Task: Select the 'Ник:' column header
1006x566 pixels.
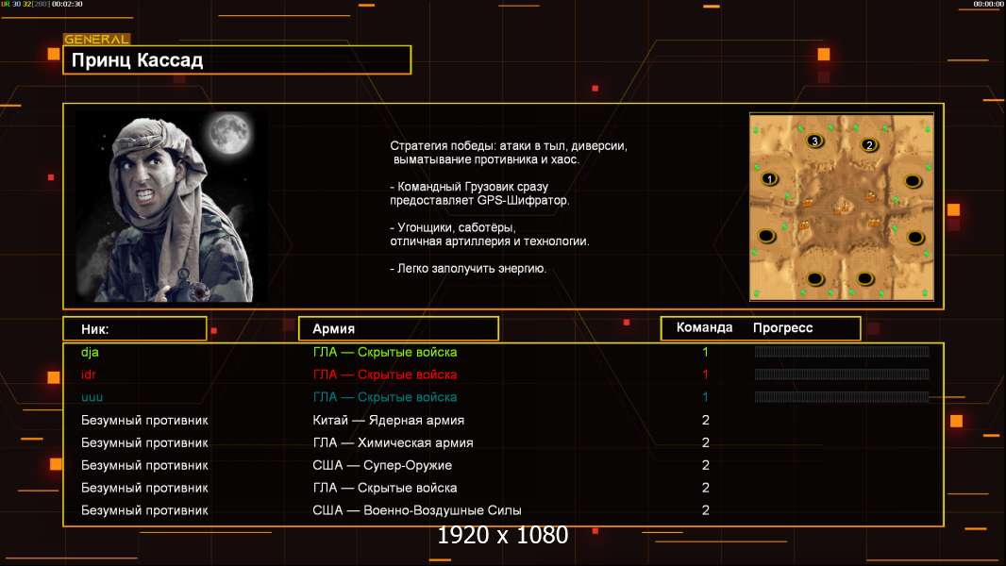Action: pyautogui.click(x=135, y=329)
